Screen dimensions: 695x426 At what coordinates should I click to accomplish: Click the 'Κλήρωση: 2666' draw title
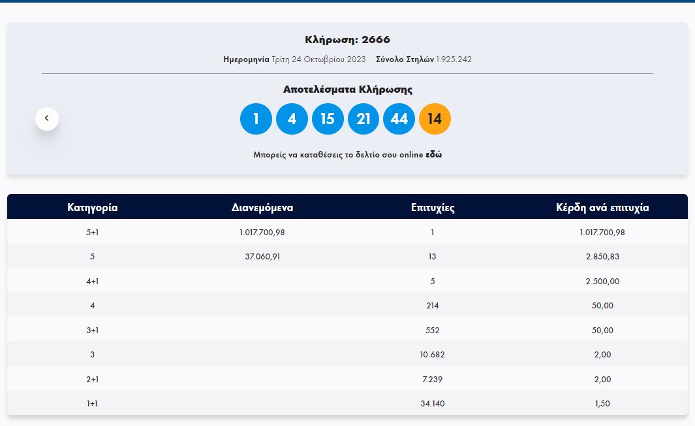347,40
